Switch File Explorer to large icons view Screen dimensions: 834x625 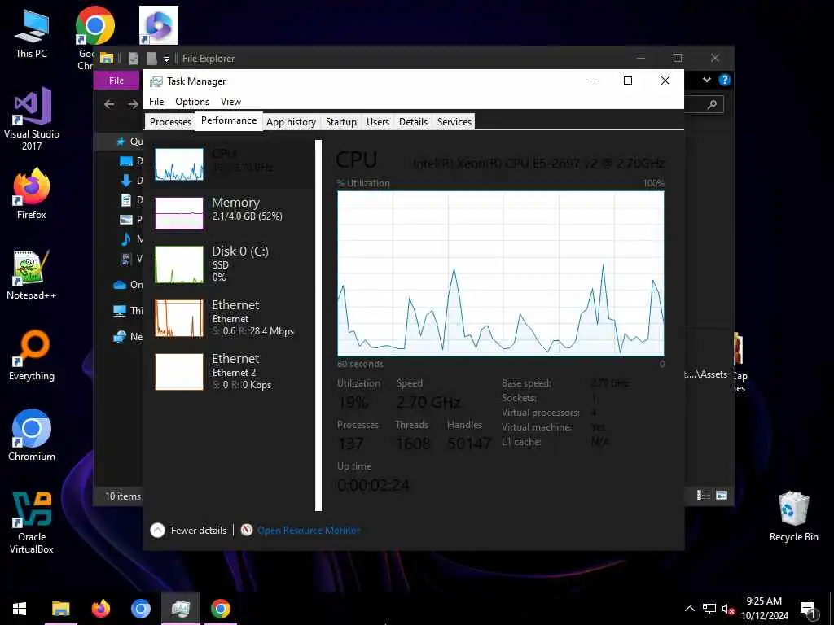pyautogui.click(x=722, y=496)
